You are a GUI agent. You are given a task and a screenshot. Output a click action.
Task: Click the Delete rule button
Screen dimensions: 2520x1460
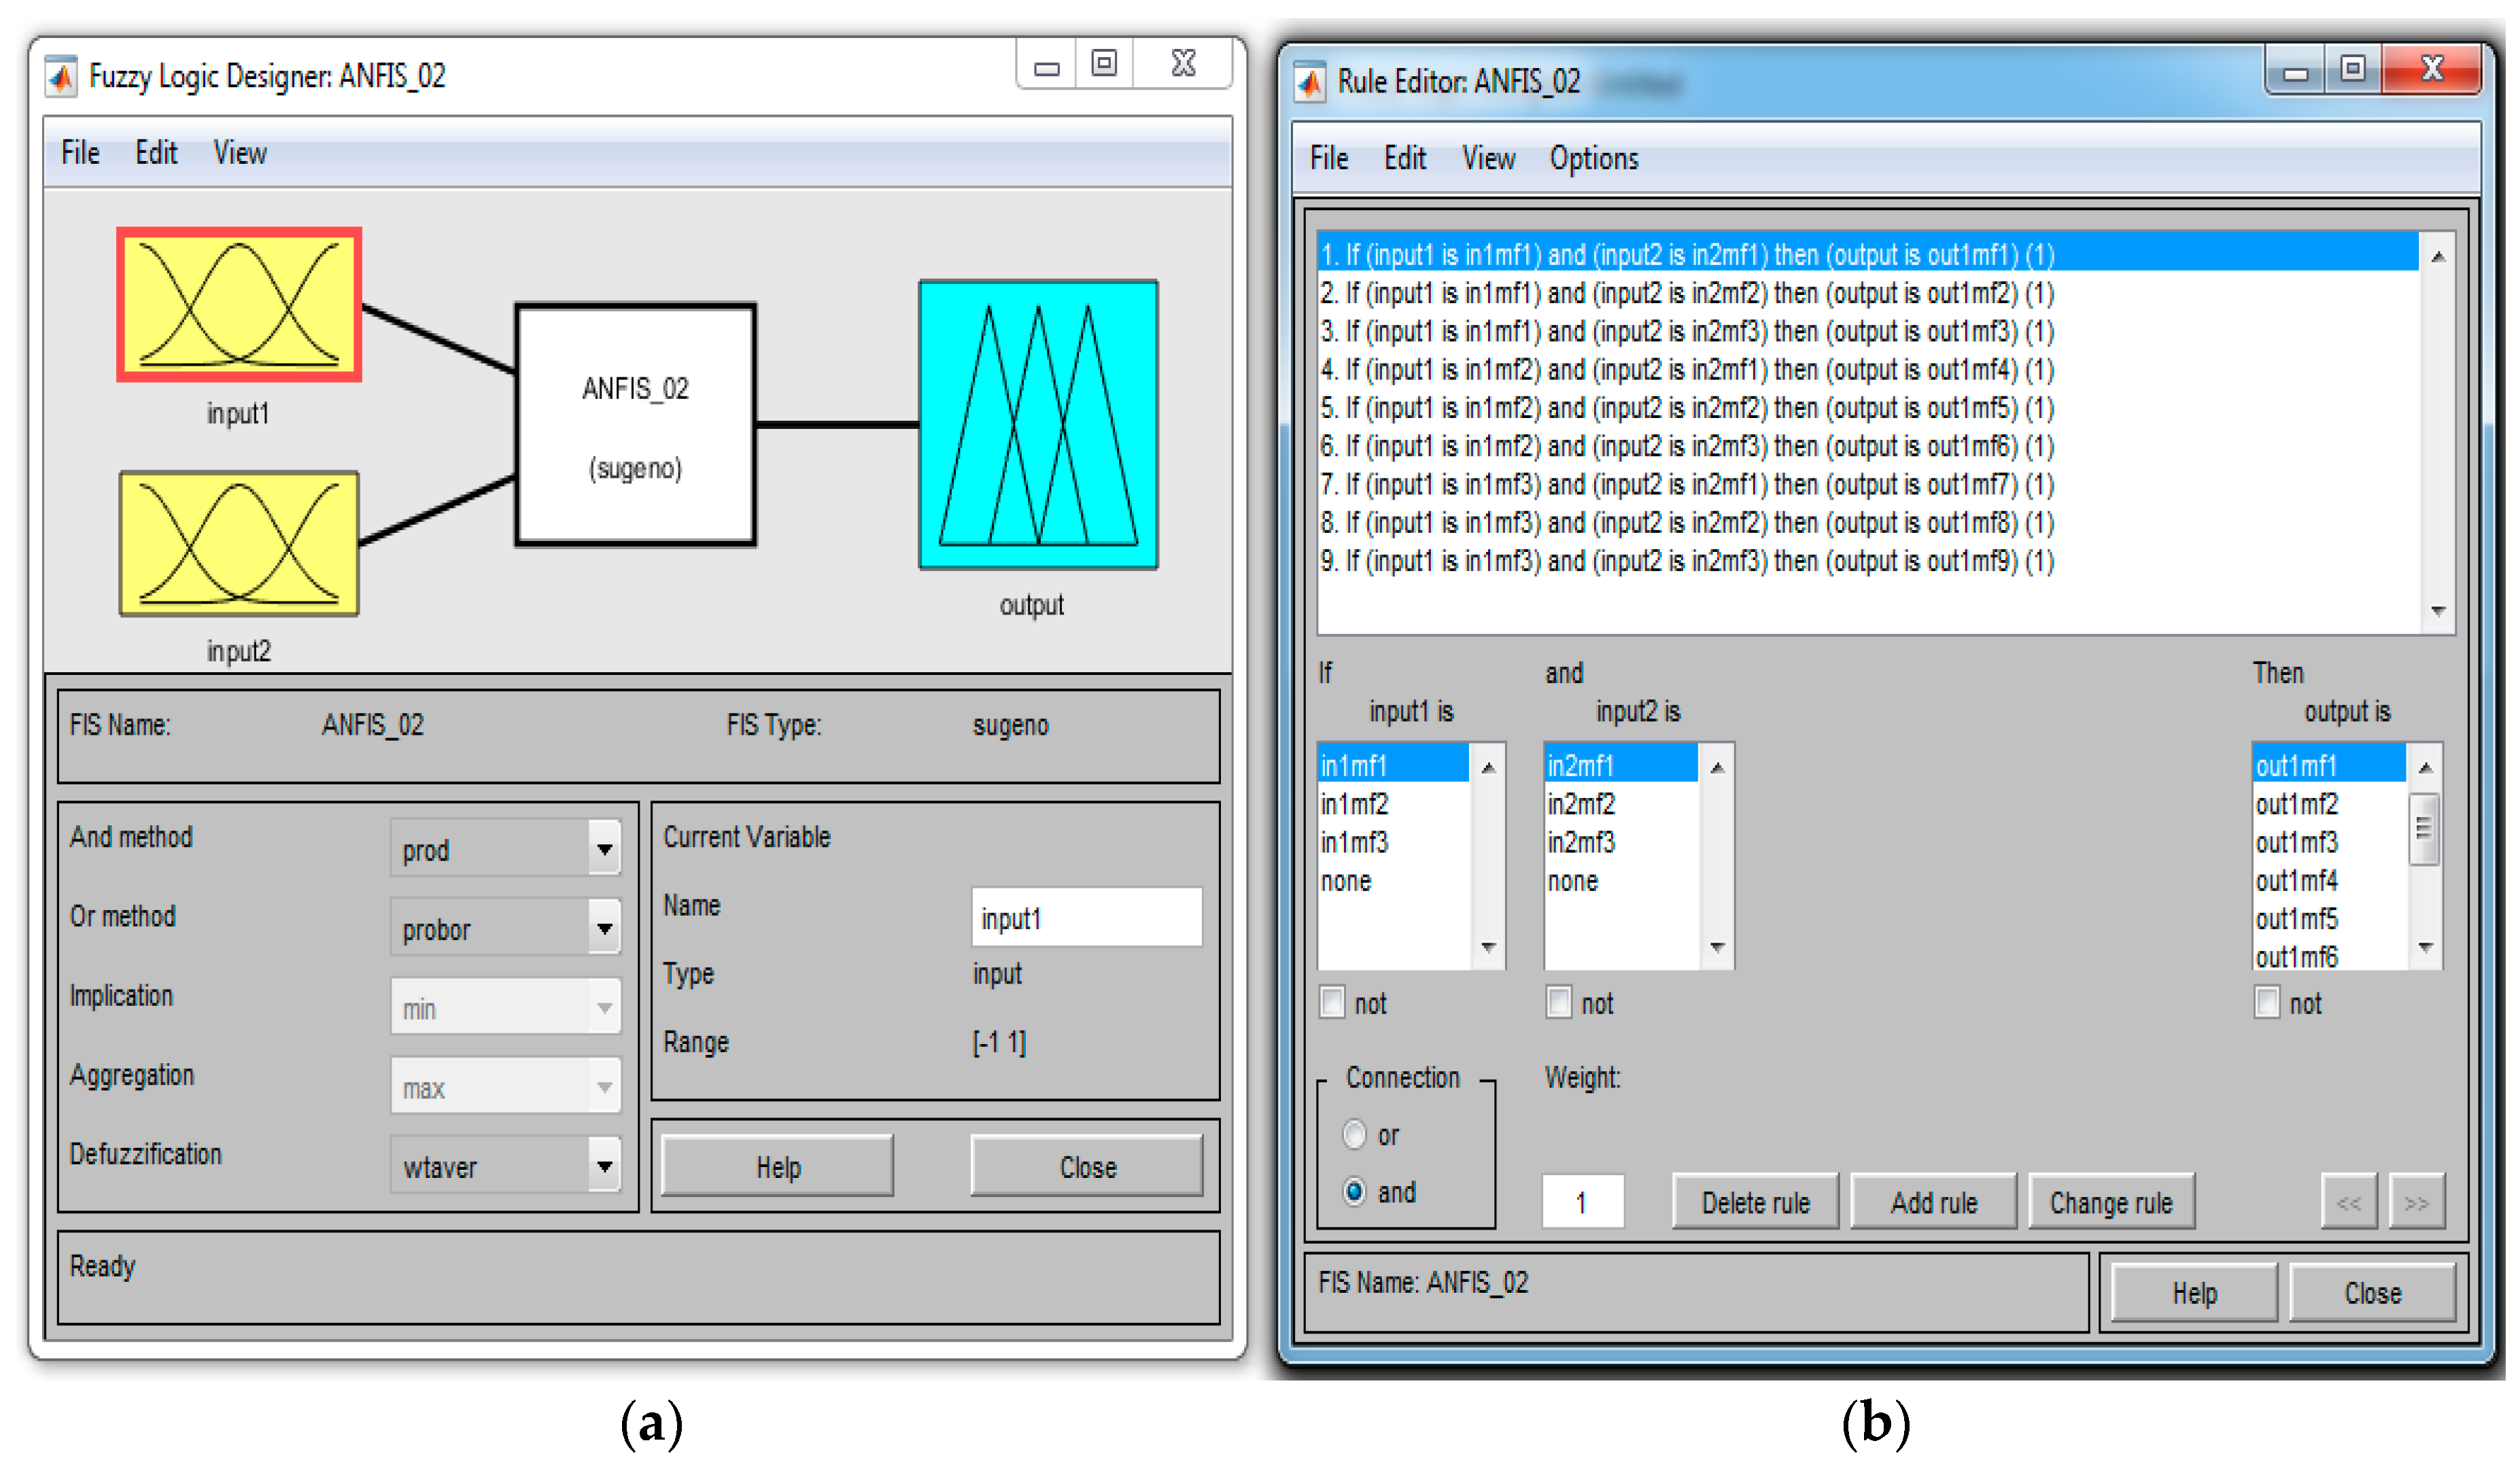[1755, 1202]
